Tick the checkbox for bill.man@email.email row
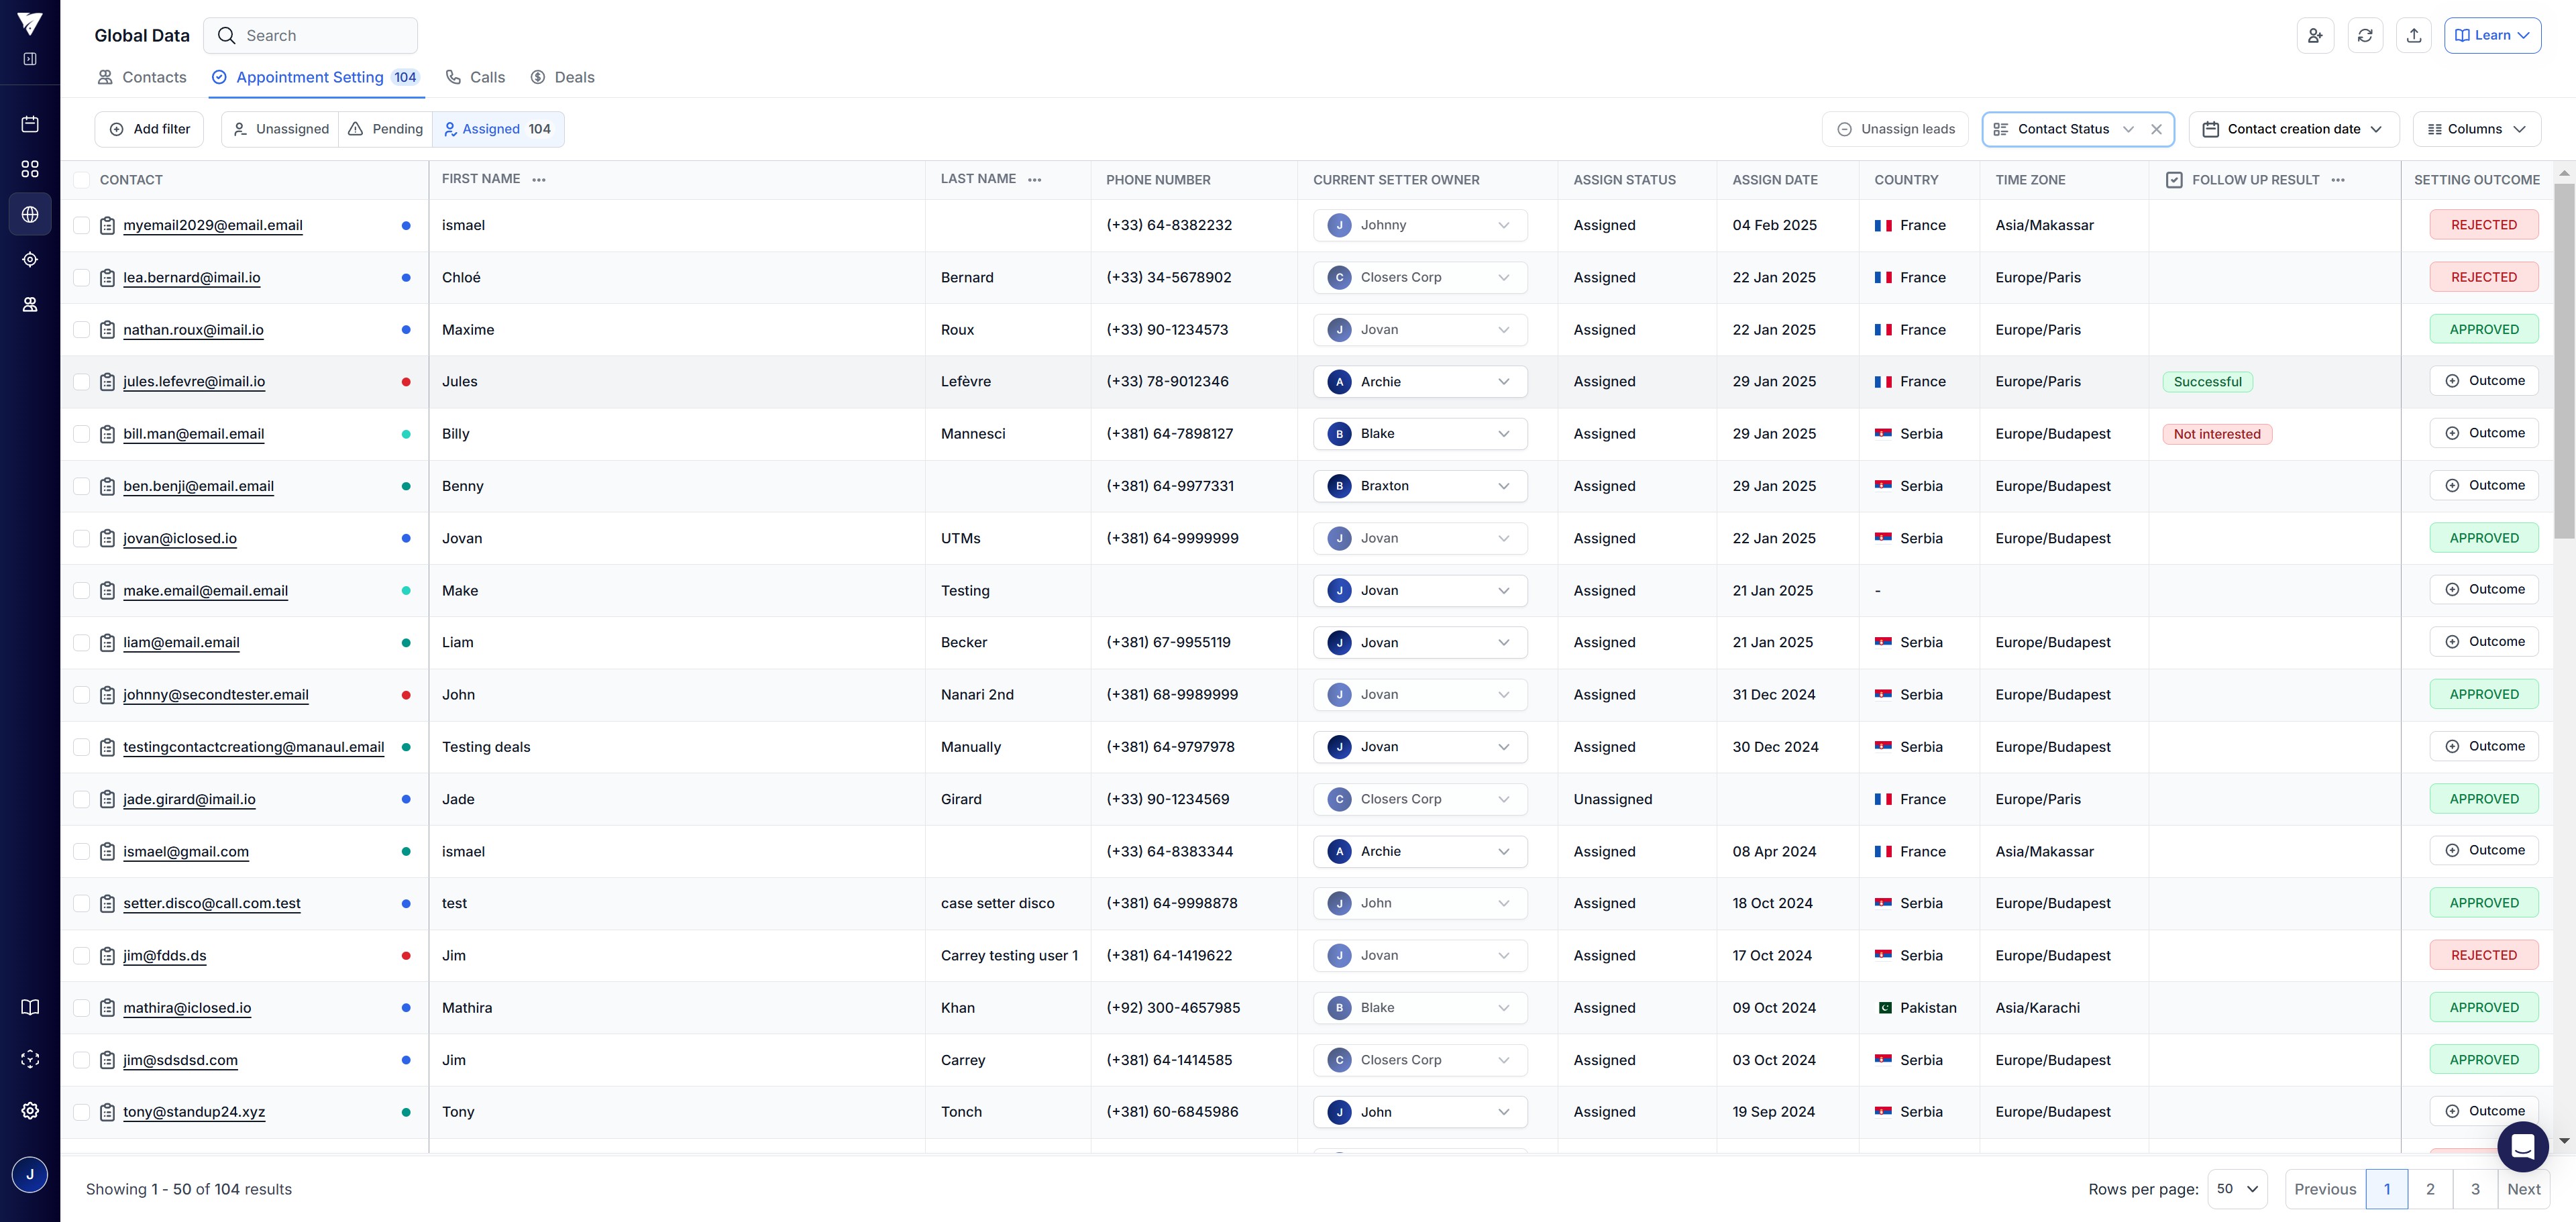The image size is (2576, 1222). pos(82,434)
